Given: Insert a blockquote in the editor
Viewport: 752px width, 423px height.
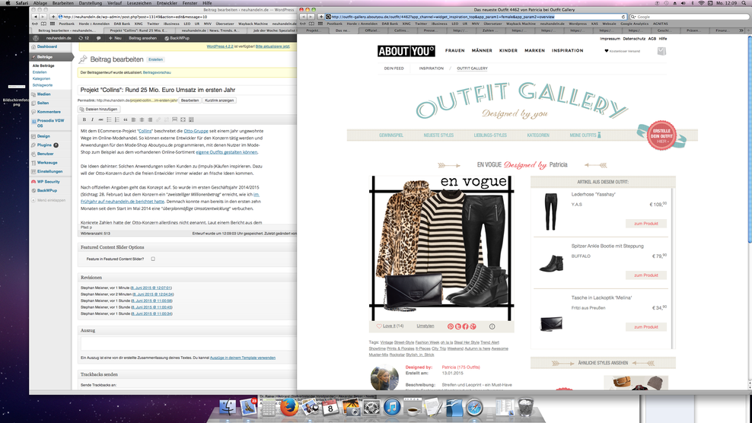Looking at the screenshot, I should (x=125, y=119).
